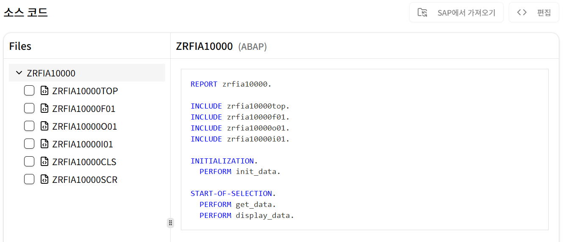The image size is (563, 242).
Task: Enable the ZRFIA10000CLS checkbox
Action: click(x=29, y=162)
